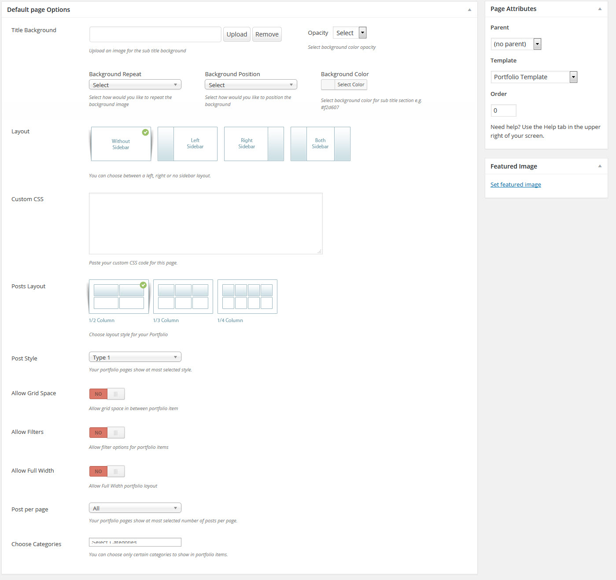The image size is (616, 580).
Task: Choose the Left Sidebar layout option
Action: pos(188,144)
